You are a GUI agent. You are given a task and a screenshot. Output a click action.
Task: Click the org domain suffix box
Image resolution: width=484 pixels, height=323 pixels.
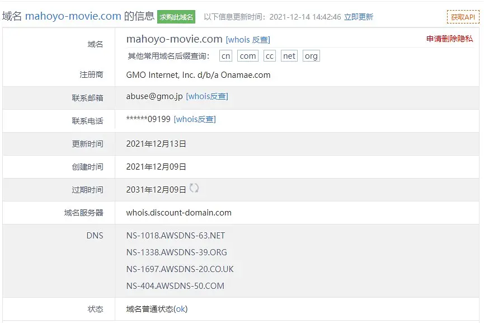click(x=311, y=56)
